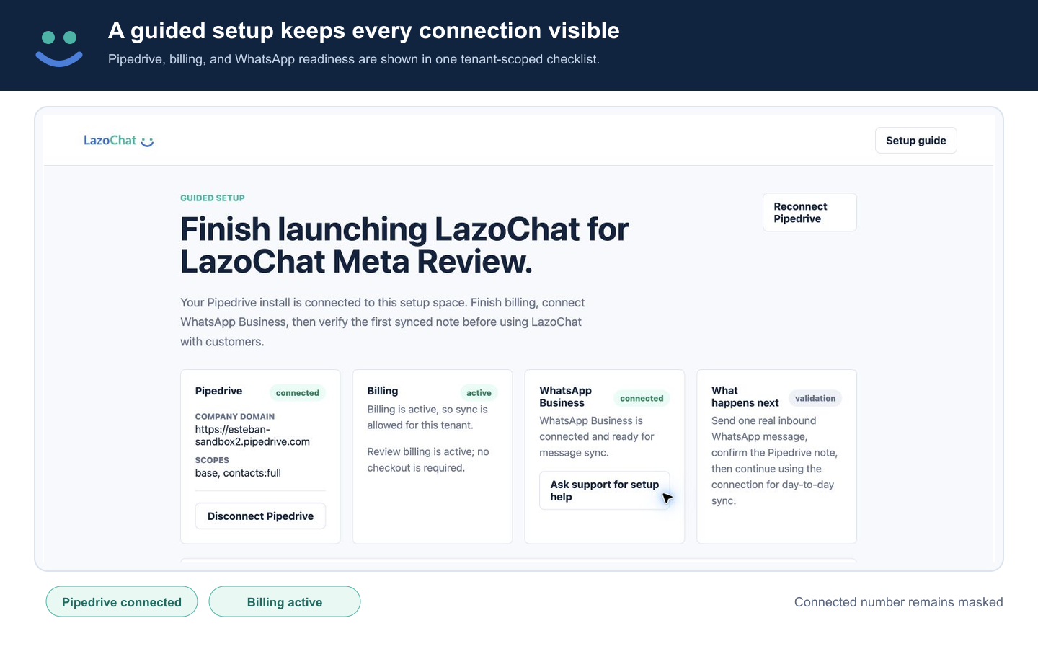Click the Finish launching LazoChat heading
Screen dimensions: 1038x649
click(404, 245)
